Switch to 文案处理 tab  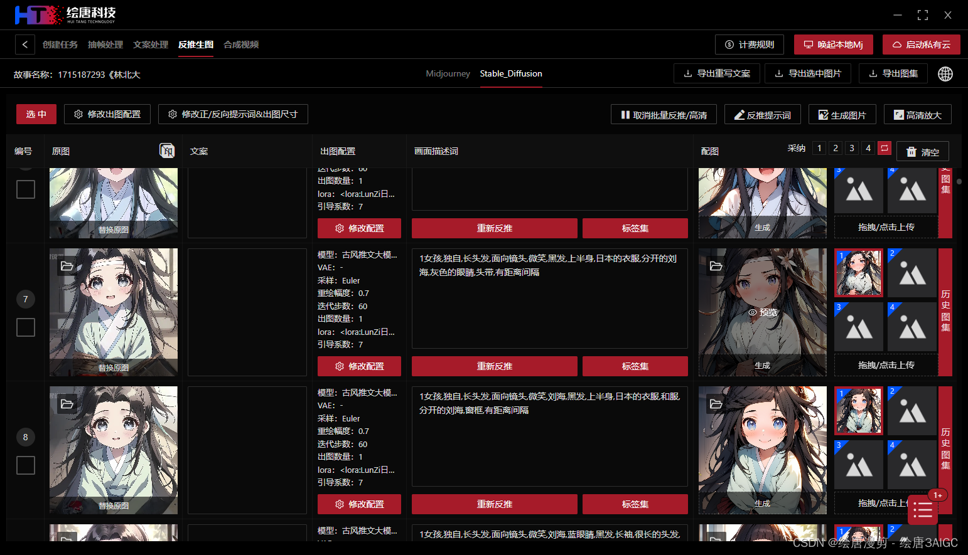click(x=151, y=45)
